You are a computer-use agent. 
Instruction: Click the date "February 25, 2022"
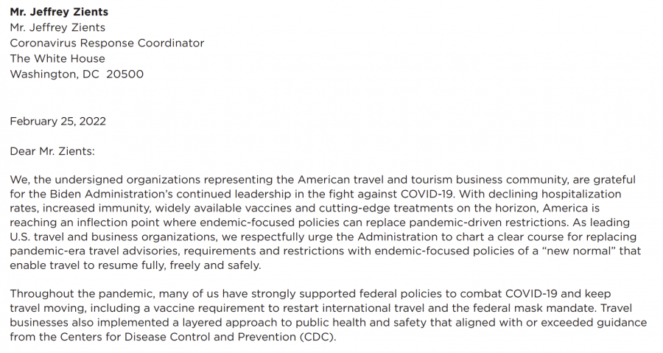(x=57, y=121)
